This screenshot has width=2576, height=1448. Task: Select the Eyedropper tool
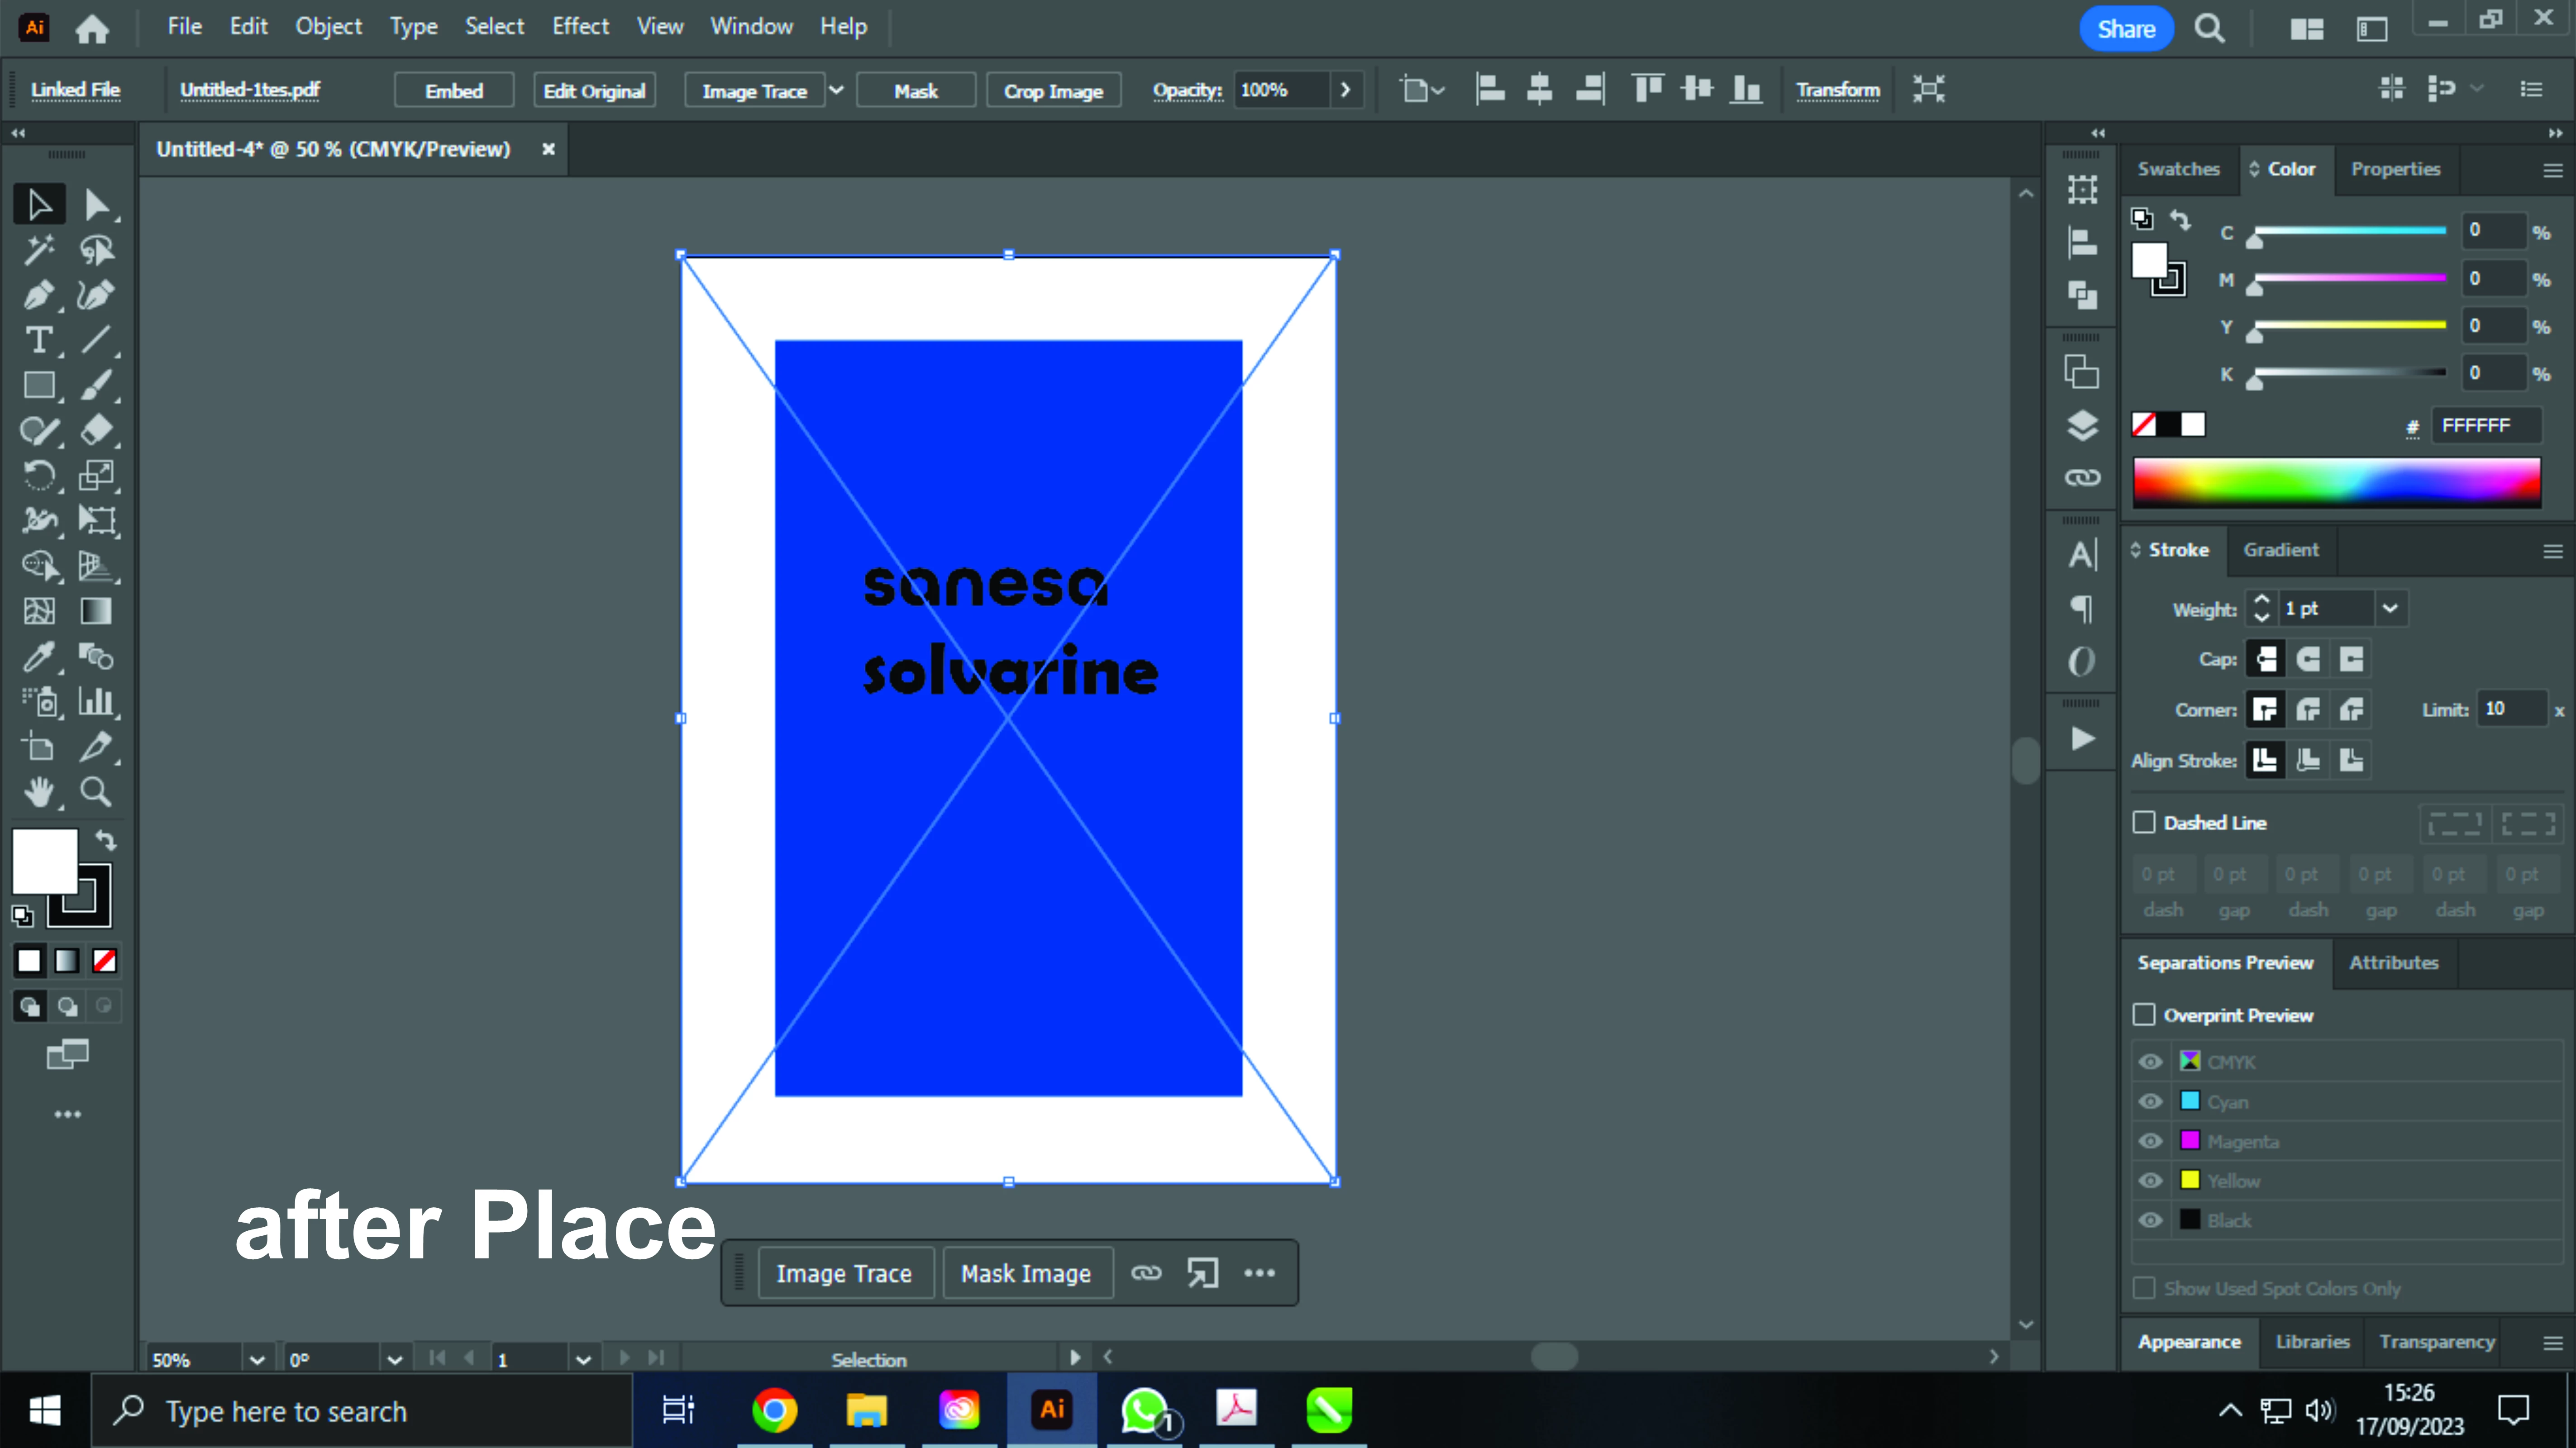[x=39, y=657]
